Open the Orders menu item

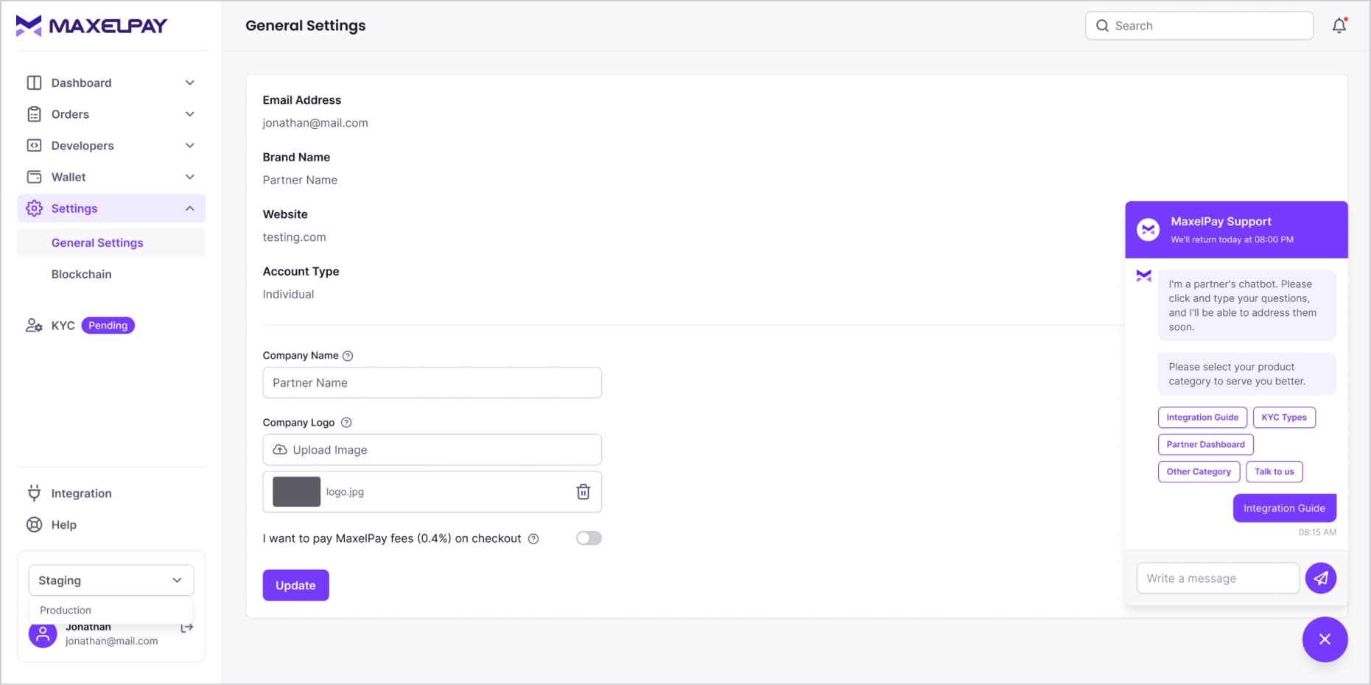[111, 114]
